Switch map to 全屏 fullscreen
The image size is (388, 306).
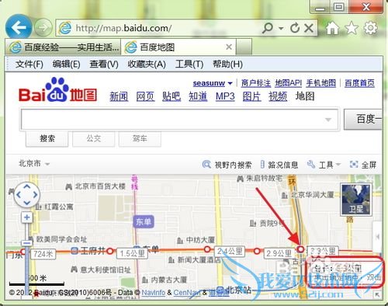tap(363, 165)
